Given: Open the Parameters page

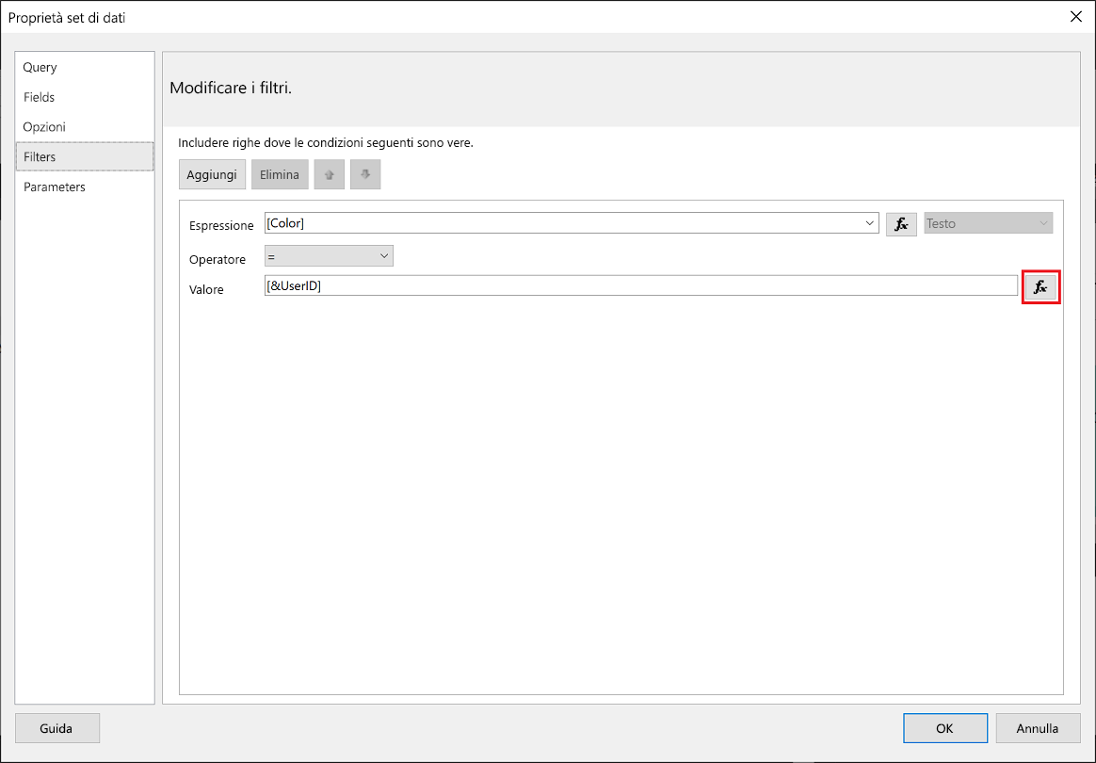Looking at the screenshot, I should click(54, 187).
